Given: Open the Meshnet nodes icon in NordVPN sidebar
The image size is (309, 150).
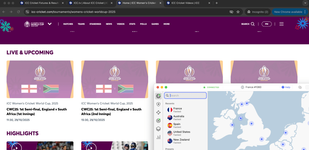Looking at the screenshot, I should coord(158,112).
